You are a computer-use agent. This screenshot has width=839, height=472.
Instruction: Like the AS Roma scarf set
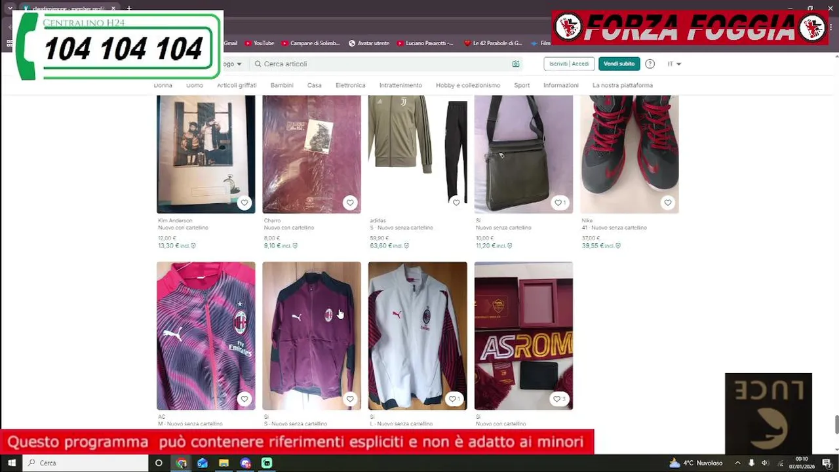click(559, 399)
